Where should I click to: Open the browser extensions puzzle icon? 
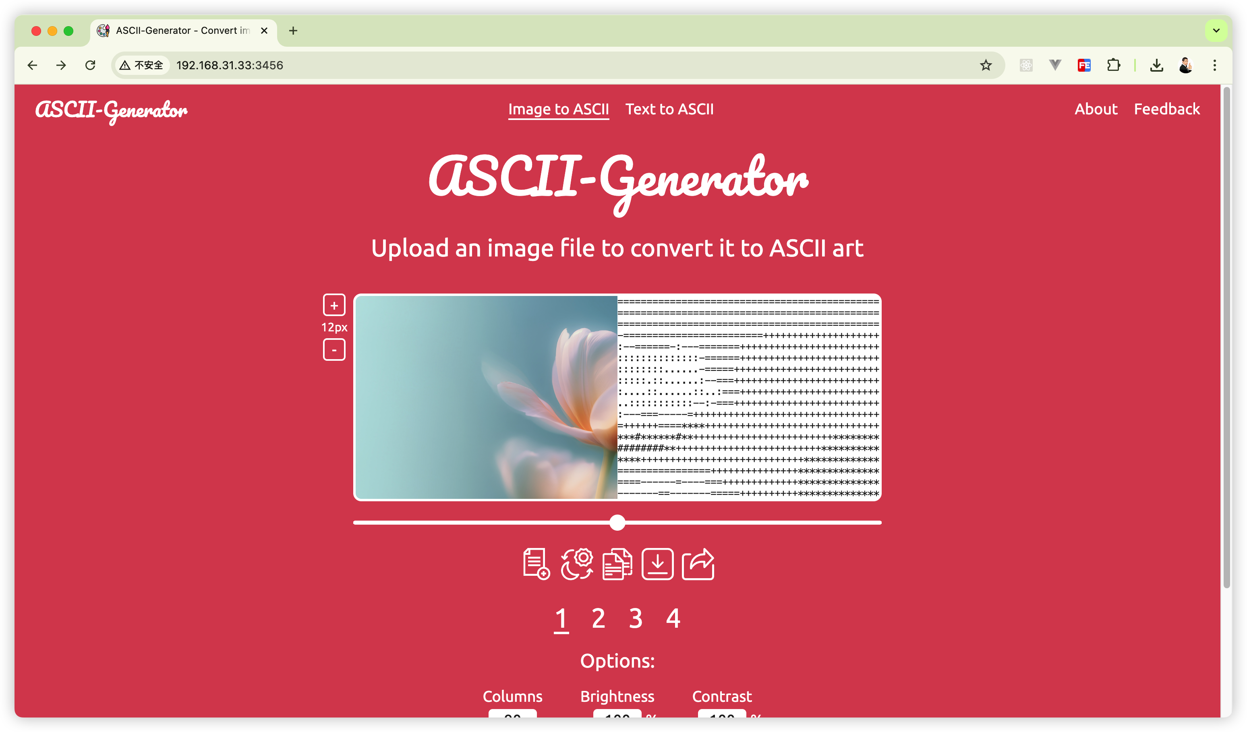tap(1113, 65)
